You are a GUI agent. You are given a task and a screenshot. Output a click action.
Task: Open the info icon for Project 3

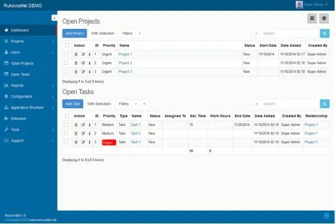90,72
